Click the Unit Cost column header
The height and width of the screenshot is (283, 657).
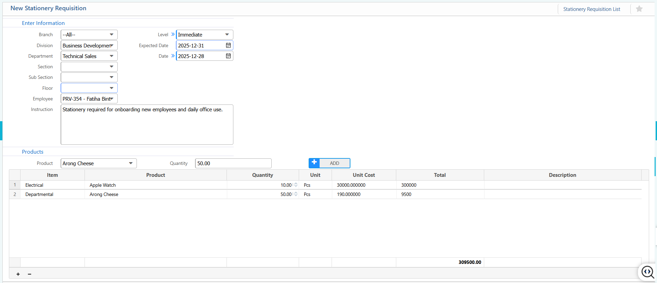364,175
